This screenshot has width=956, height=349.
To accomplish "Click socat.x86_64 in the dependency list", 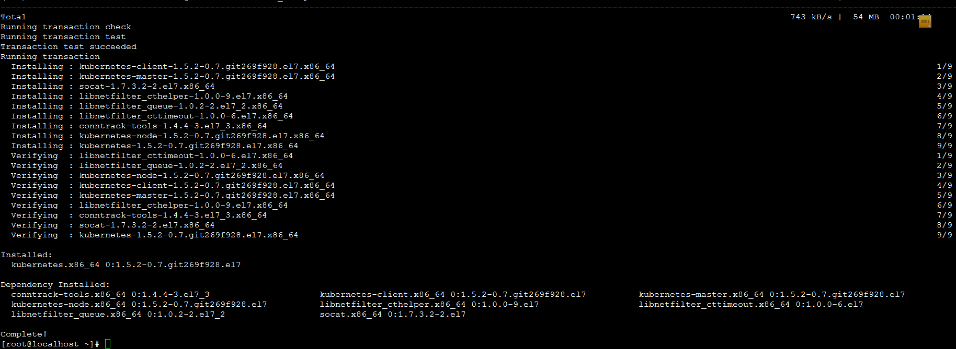I will [x=350, y=314].
